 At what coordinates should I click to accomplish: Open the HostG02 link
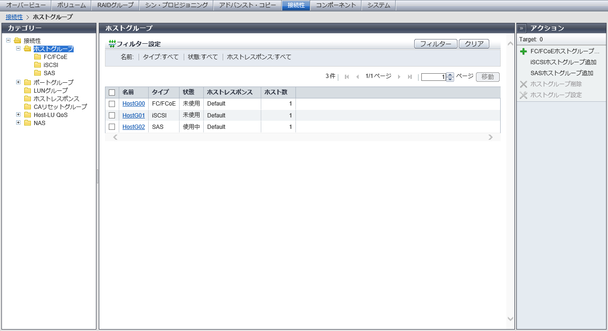coord(133,127)
